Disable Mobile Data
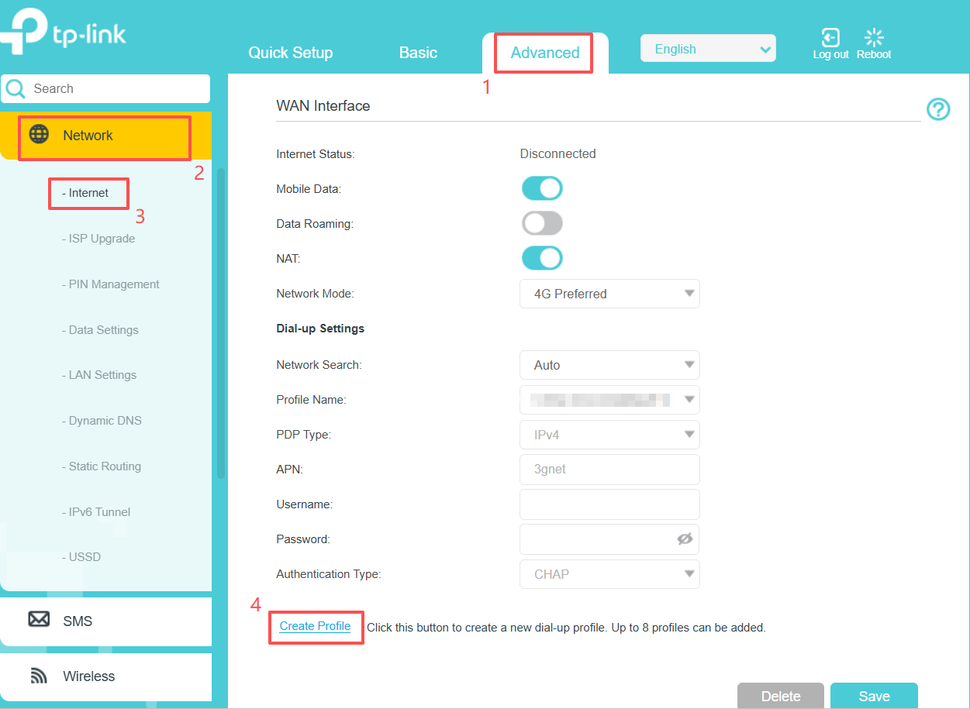The image size is (970, 709). (x=541, y=188)
